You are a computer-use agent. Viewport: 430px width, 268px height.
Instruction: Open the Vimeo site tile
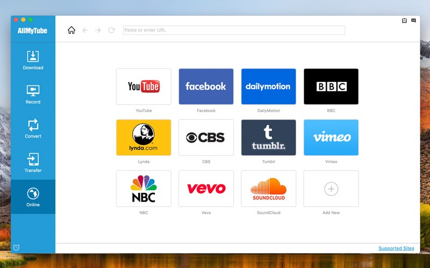[331, 138]
